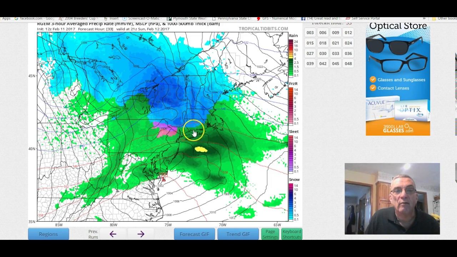
Task: Click the Forecast GIF button
Action: click(x=195, y=234)
